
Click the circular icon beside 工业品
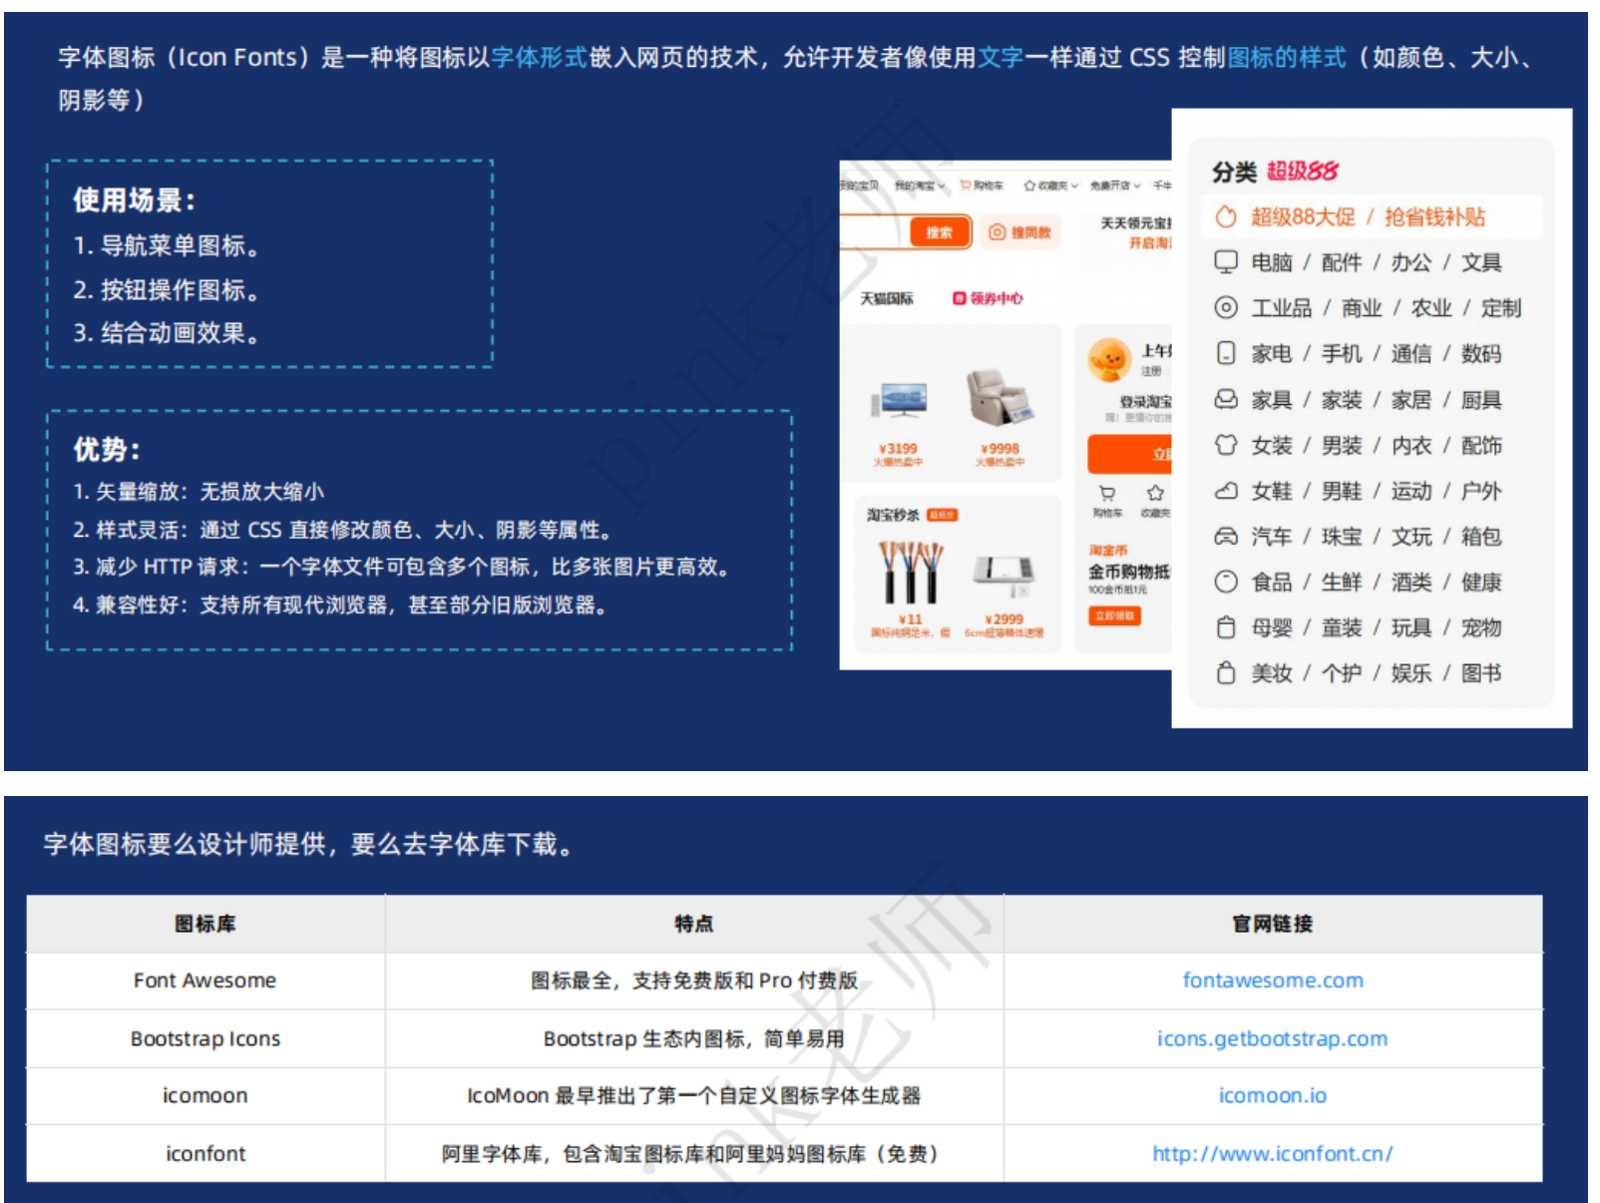(x=1226, y=307)
